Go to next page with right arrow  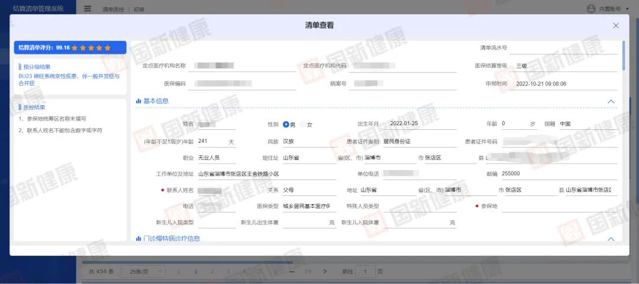click(x=325, y=271)
